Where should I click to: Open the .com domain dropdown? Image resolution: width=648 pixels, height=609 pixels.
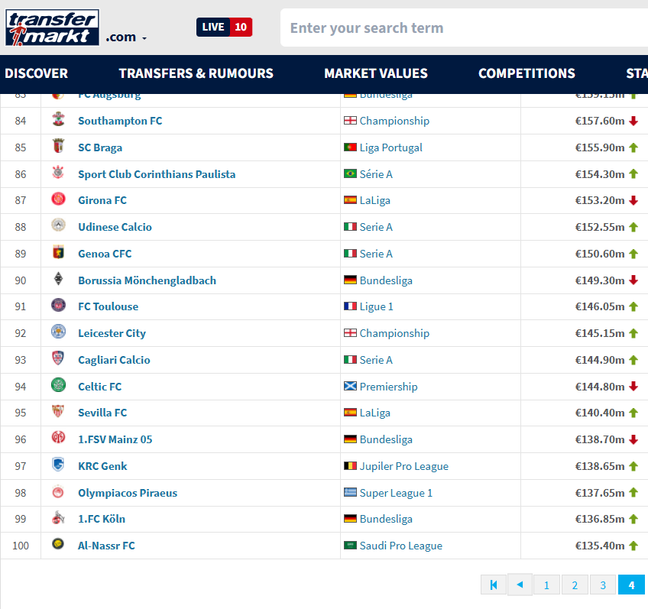point(126,37)
